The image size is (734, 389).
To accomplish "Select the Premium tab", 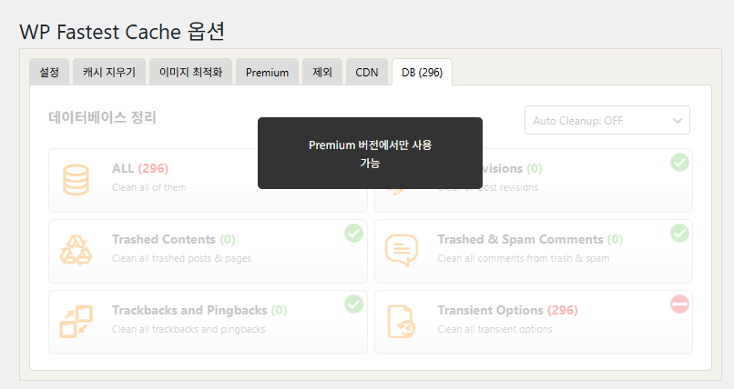I will tap(268, 73).
